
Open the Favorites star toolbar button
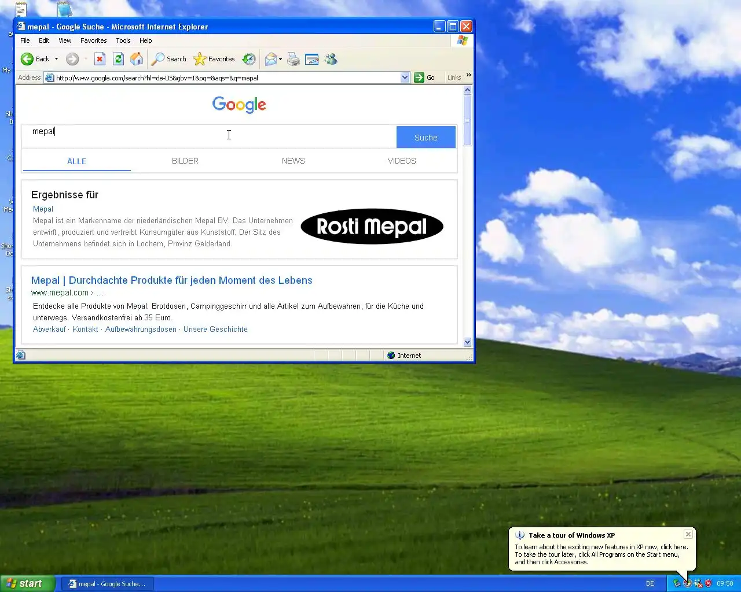(214, 59)
